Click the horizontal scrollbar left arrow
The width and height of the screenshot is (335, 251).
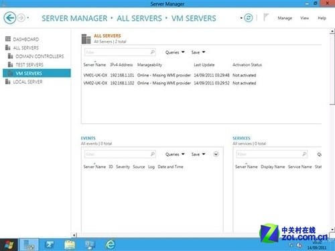(x=74, y=235)
